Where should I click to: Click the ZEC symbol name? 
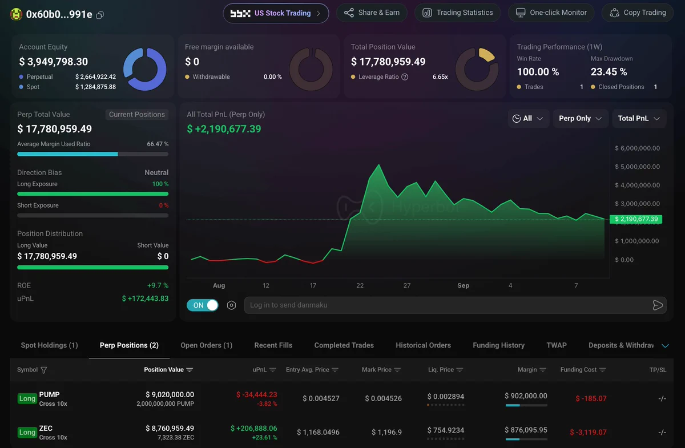46,429
